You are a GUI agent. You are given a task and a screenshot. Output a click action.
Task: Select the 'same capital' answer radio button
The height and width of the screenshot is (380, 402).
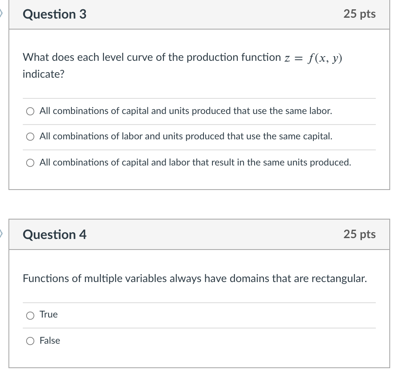coord(30,137)
